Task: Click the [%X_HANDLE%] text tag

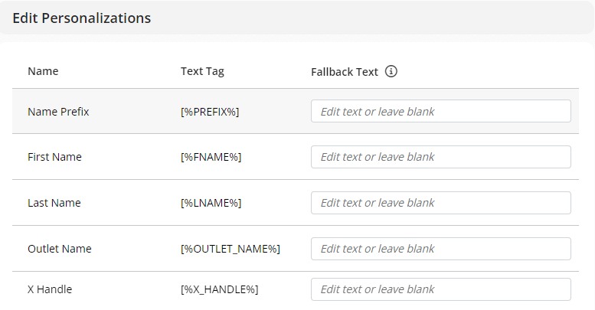Action: tap(219, 289)
